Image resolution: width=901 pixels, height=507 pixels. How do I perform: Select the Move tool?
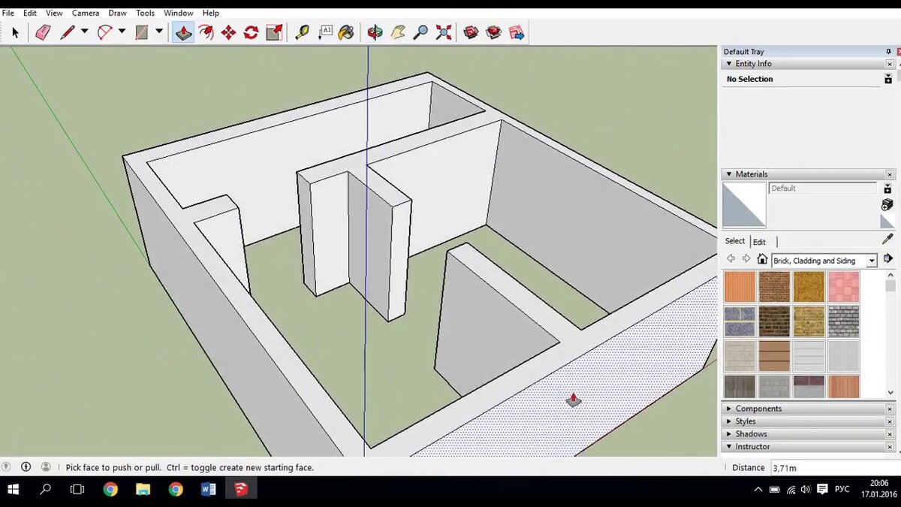pos(228,32)
